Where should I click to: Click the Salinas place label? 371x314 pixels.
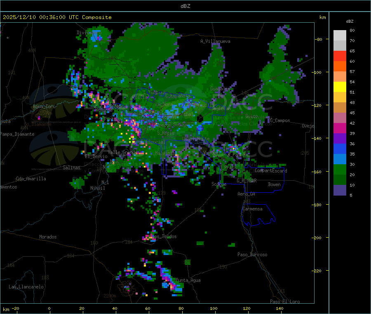pos(71,168)
